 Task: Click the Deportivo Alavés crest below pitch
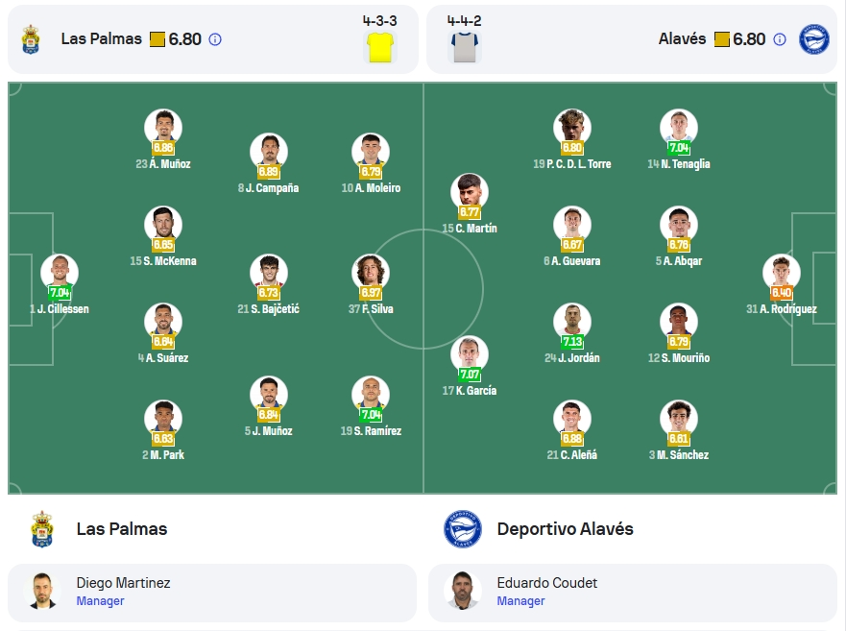463,529
